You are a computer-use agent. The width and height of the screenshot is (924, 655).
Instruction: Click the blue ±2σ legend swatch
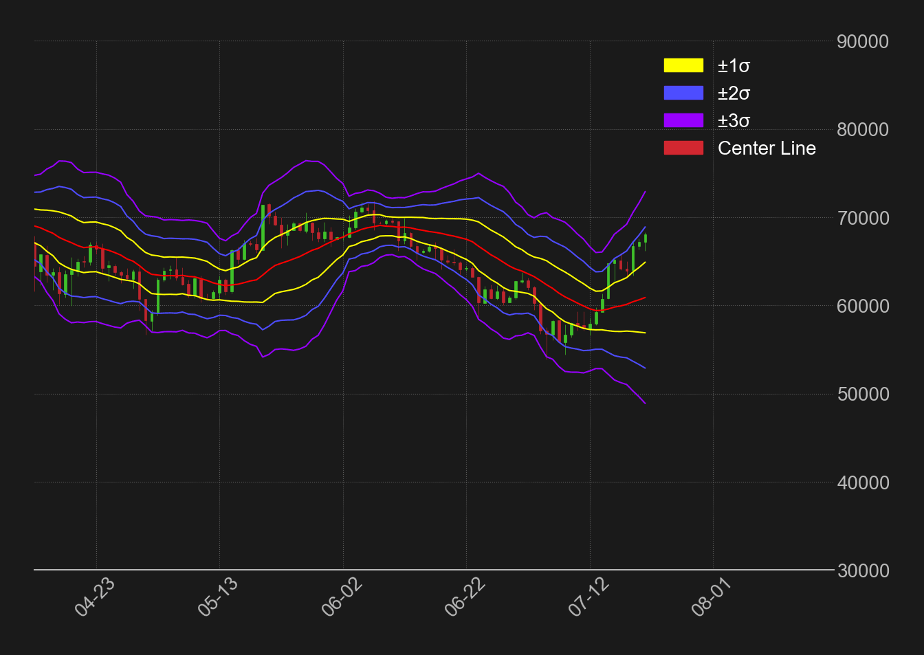[683, 93]
